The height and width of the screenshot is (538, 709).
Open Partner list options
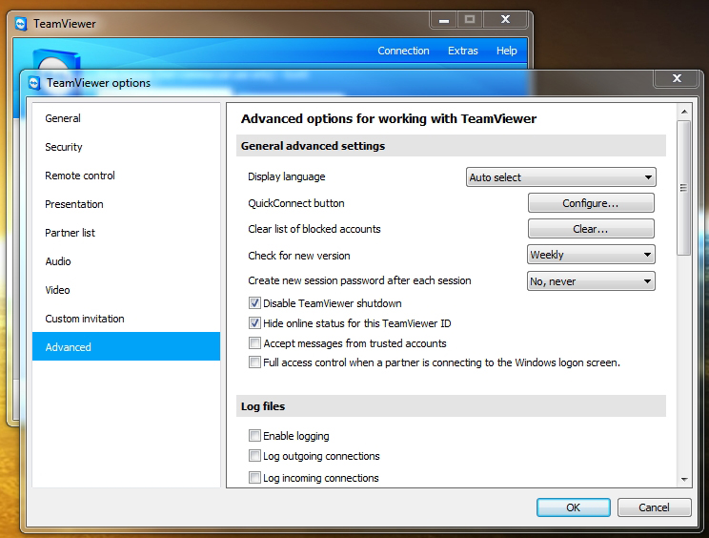coord(126,233)
